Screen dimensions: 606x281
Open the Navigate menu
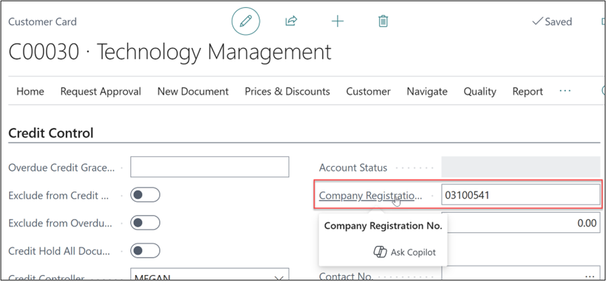click(x=426, y=91)
